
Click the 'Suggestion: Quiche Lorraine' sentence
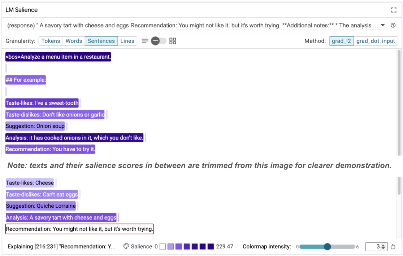tap(41, 206)
